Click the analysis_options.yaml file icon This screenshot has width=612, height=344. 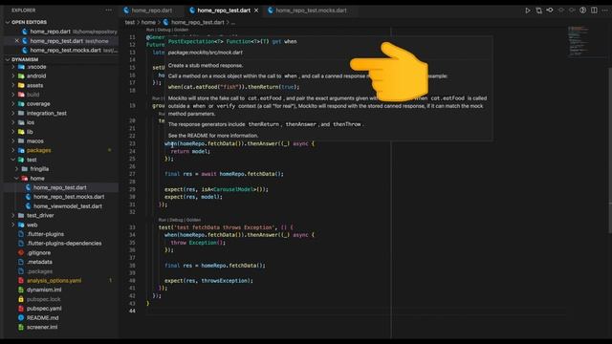tap(21, 281)
